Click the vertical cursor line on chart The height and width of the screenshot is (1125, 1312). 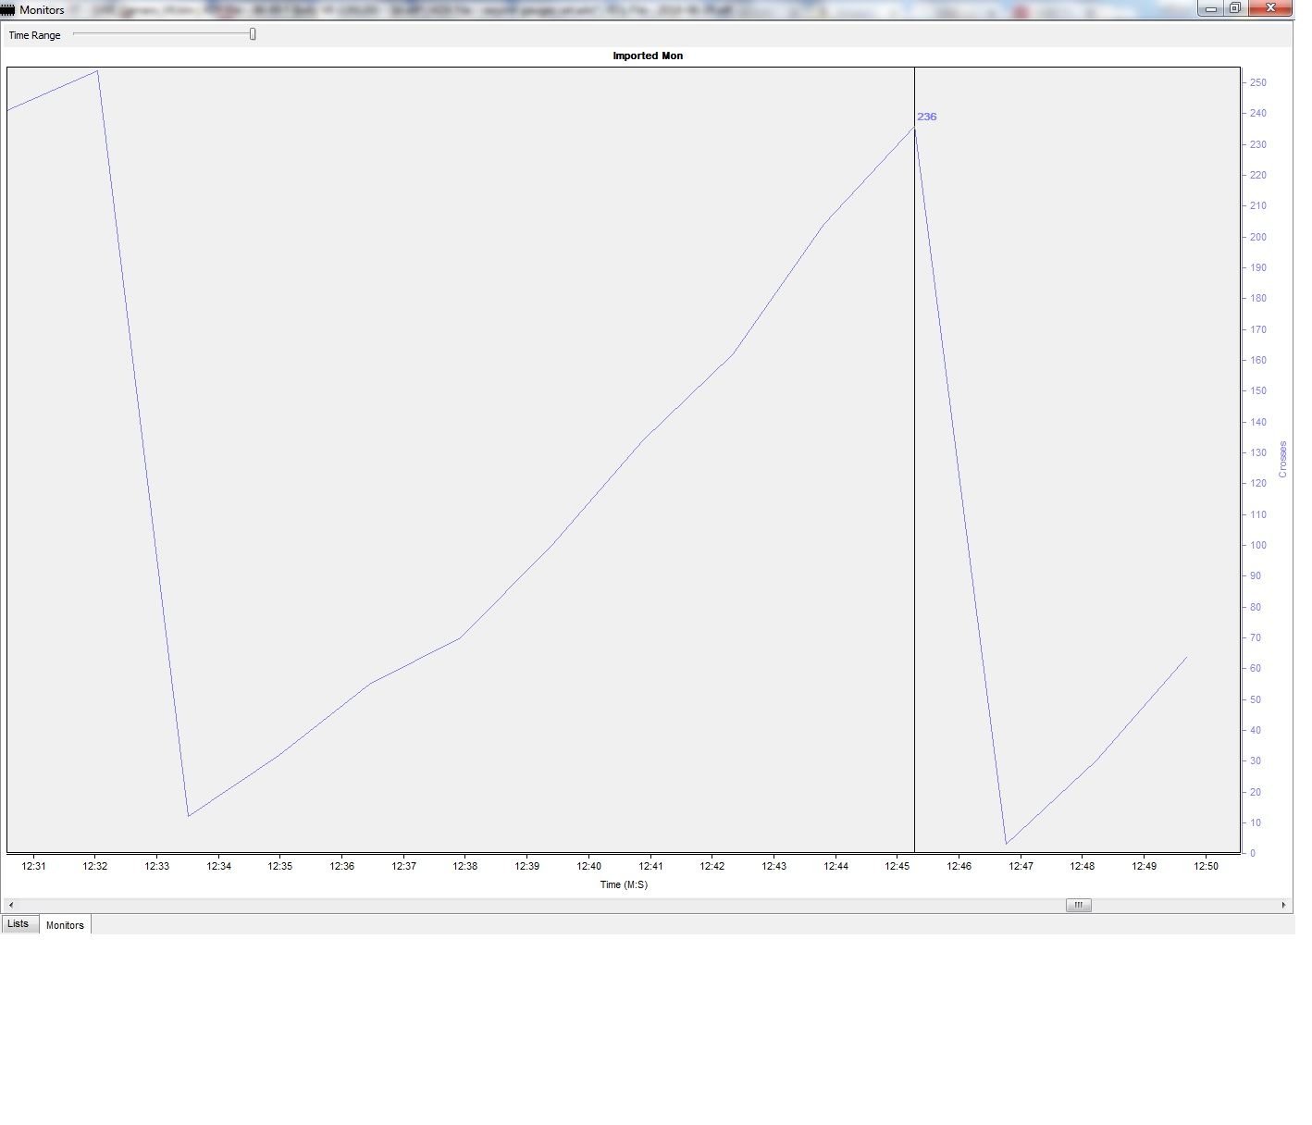pos(914,463)
